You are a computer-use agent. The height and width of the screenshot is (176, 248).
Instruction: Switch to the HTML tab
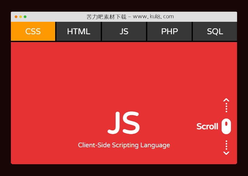pyautogui.click(x=78, y=31)
